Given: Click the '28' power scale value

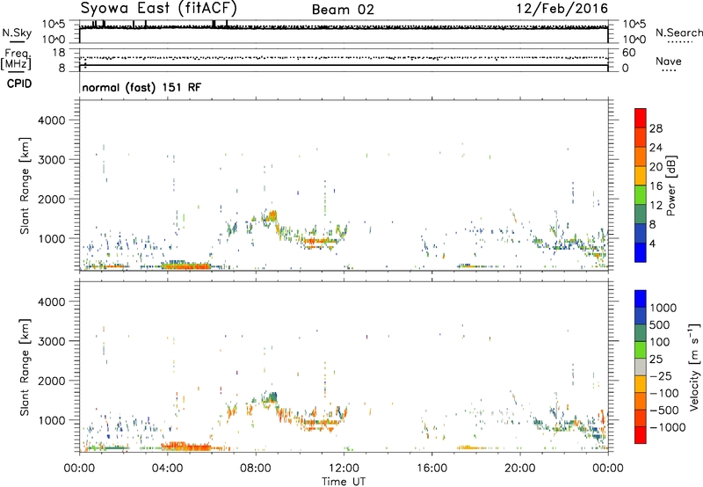Looking at the screenshot, I should click(656, 128).
